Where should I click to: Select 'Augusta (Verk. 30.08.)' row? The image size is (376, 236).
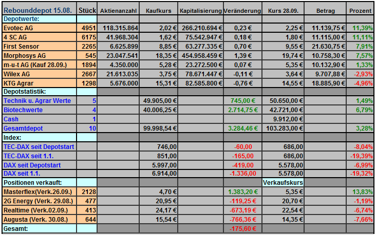point(36,220)
